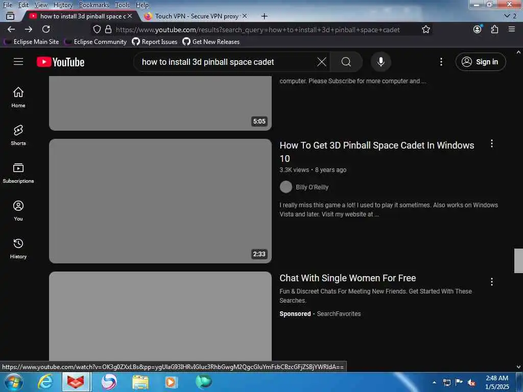This screenshot has width=523, height=392.
Task: Open the File menu
Action: coord(7,5)
